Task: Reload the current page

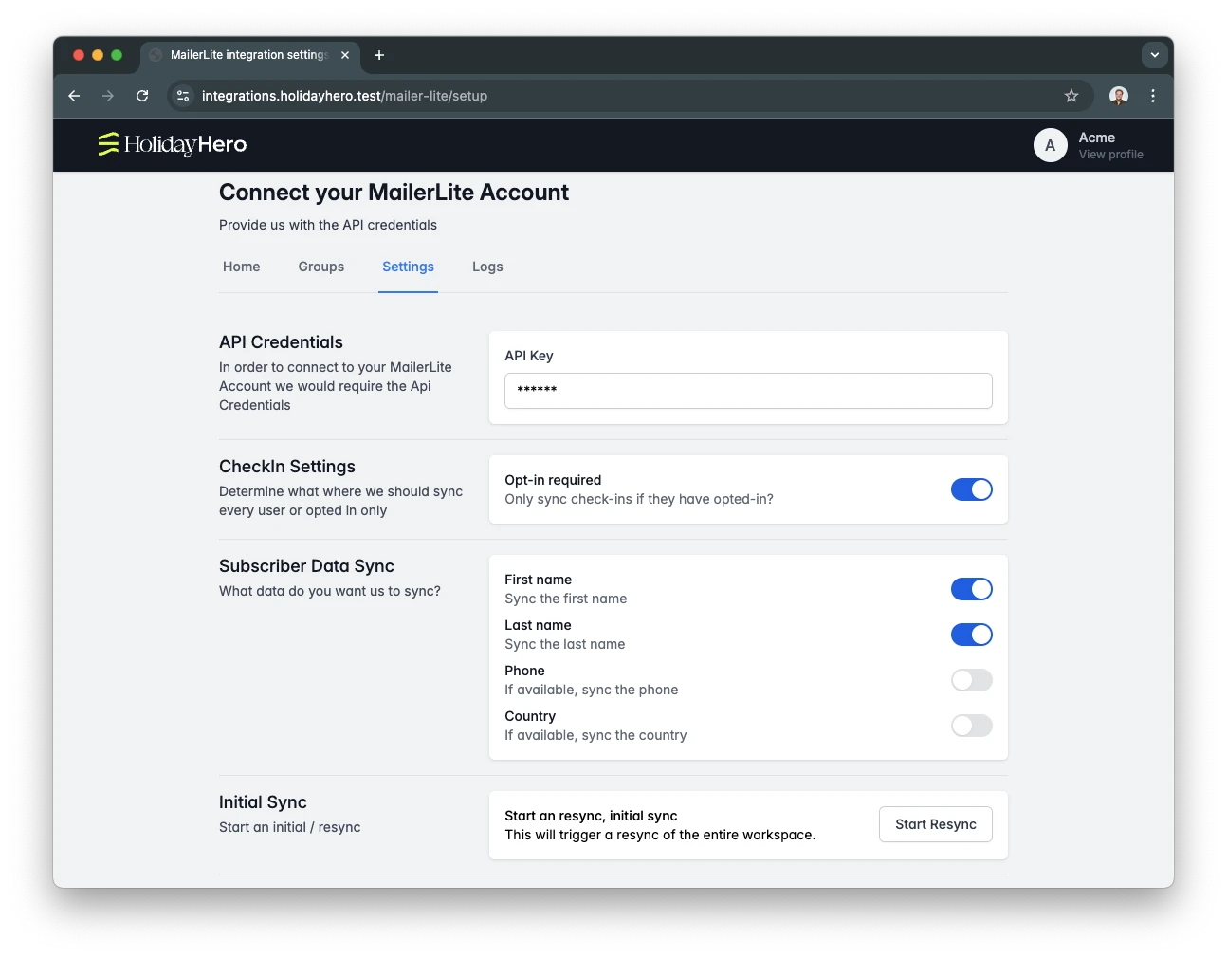Action: (142, 96)
